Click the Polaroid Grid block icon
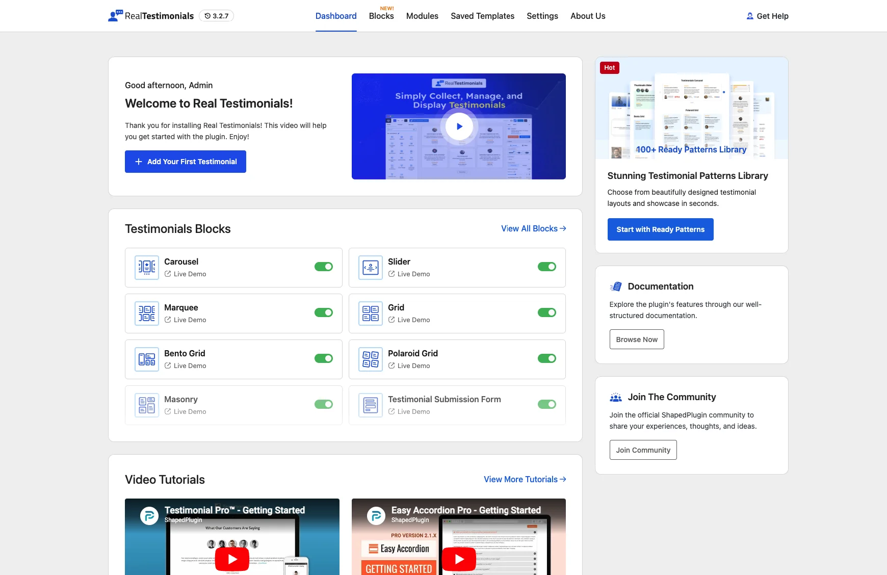This screenshot has height=575, width=887. click(371, 359)
